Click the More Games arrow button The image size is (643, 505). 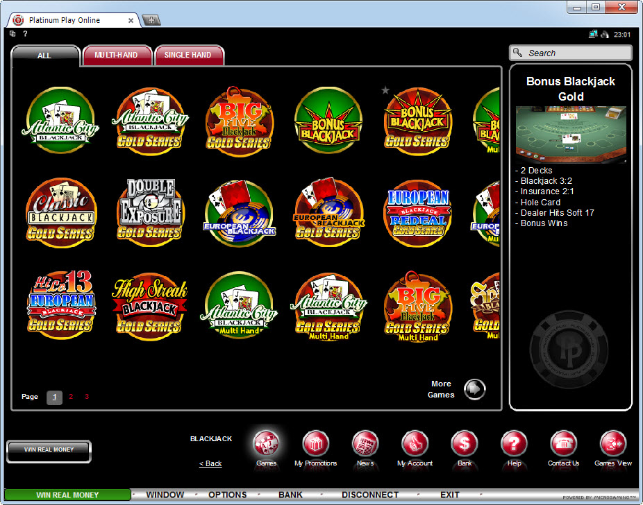[474, 389]
